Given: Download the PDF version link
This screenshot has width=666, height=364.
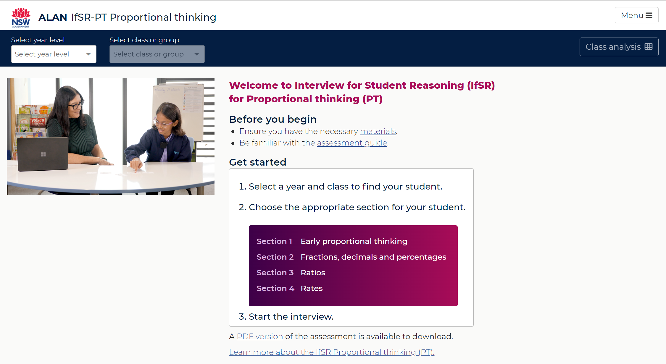Looking at the screenshot, I should click(x=260, y=337).
